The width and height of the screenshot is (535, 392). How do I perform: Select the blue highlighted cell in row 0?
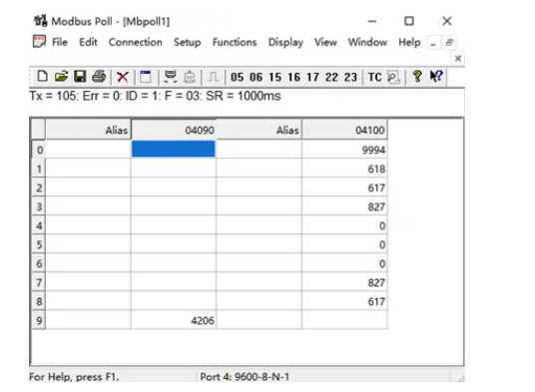174,149
